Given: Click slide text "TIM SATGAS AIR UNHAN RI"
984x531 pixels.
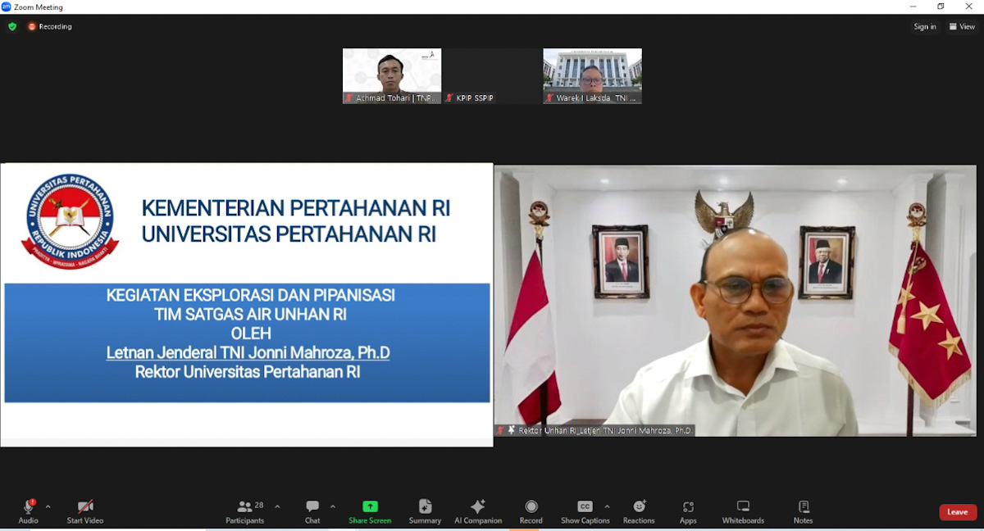Looking at the screenshot, I should (250, 314).
